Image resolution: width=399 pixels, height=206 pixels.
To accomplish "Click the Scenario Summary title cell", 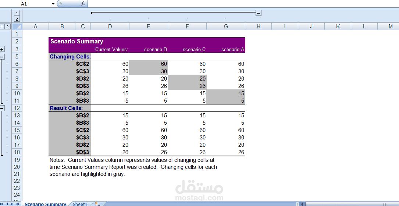I will (76, 42).
